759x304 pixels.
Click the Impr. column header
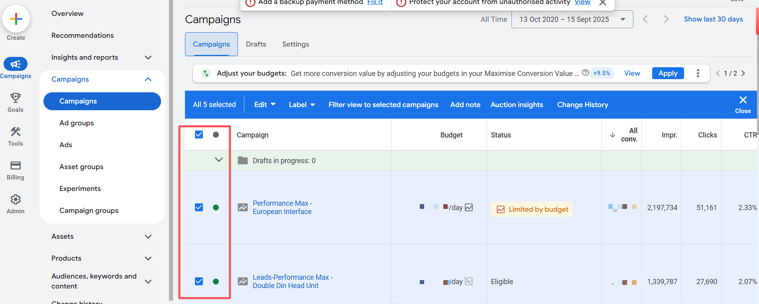(x=669, y=135)
